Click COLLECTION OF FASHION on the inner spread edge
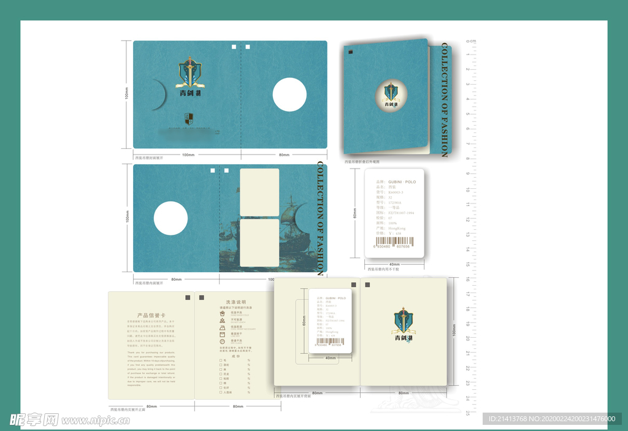The height and width of the screenshot is (431, 628). [x=320, y=219]
